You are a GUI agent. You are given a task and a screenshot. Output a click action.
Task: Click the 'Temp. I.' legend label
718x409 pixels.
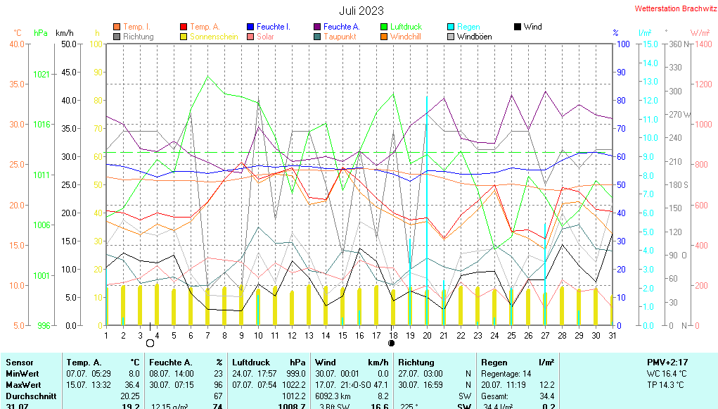click(136, 27)
